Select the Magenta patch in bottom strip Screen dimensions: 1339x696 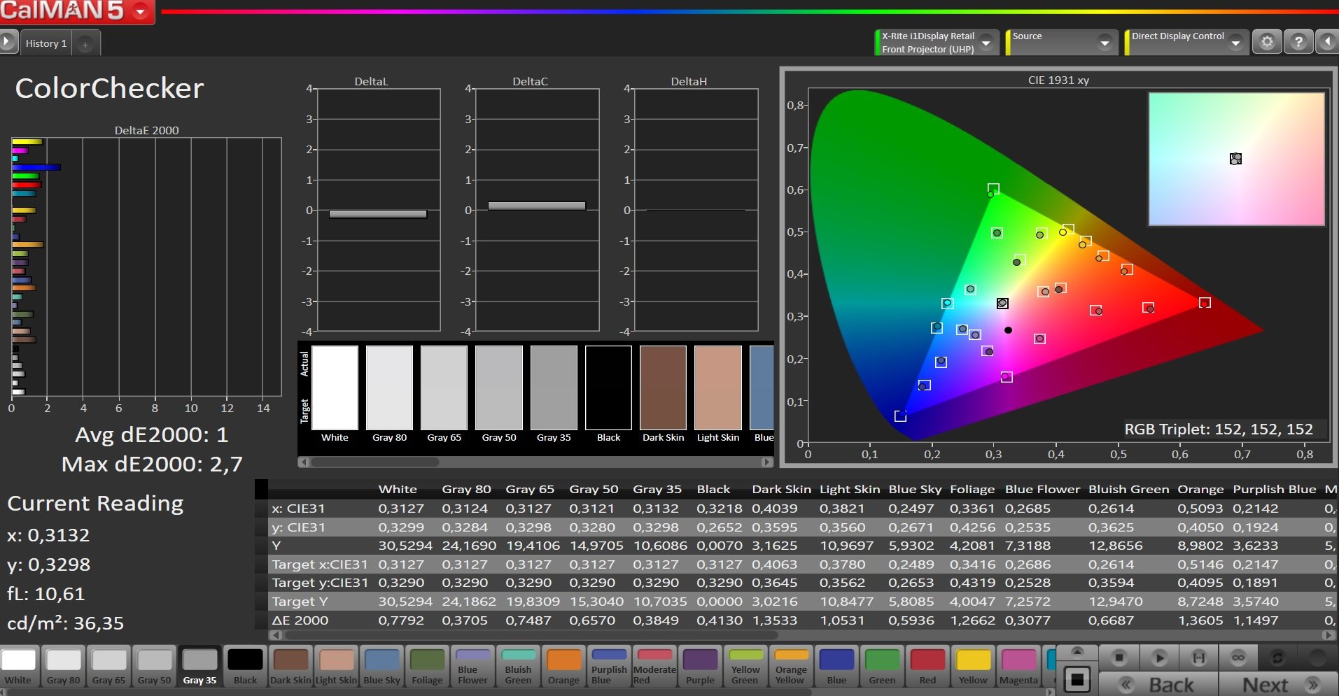point(1018,666)
